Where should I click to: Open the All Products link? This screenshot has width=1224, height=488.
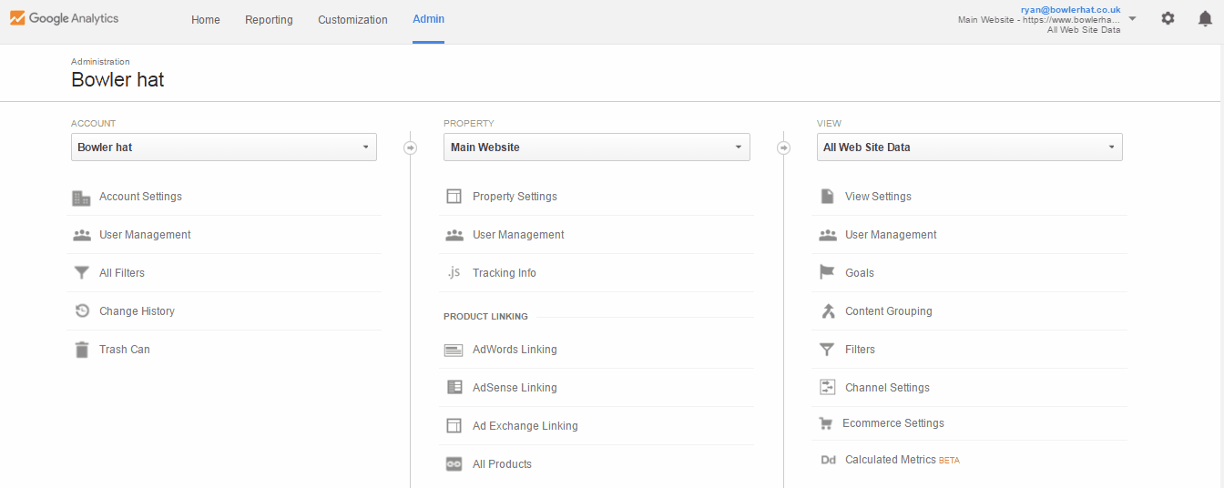pyautogui.click(x=502, y=464)
